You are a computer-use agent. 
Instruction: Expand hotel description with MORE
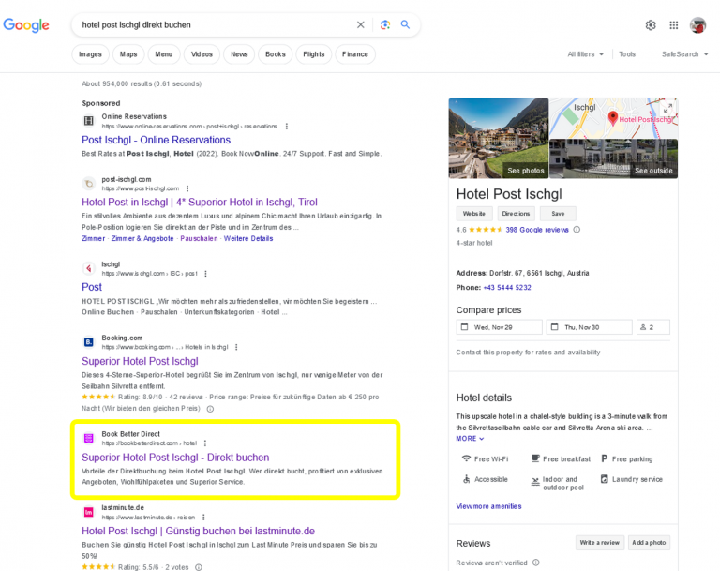click(470, 439)
